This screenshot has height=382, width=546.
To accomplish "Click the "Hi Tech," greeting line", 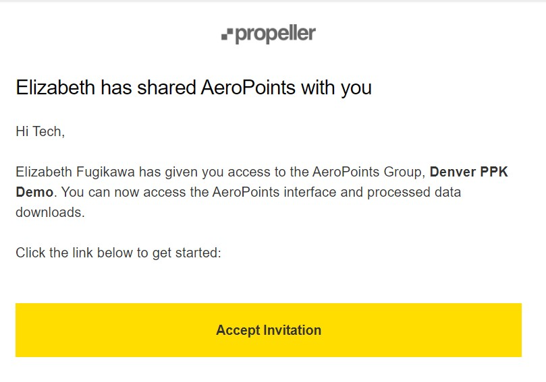I will click(40, 131).
